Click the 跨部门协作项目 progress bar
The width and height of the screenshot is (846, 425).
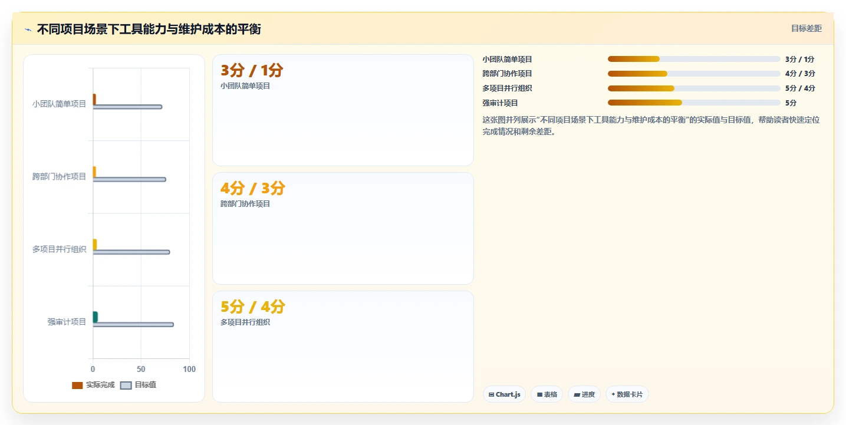(694, 74)
